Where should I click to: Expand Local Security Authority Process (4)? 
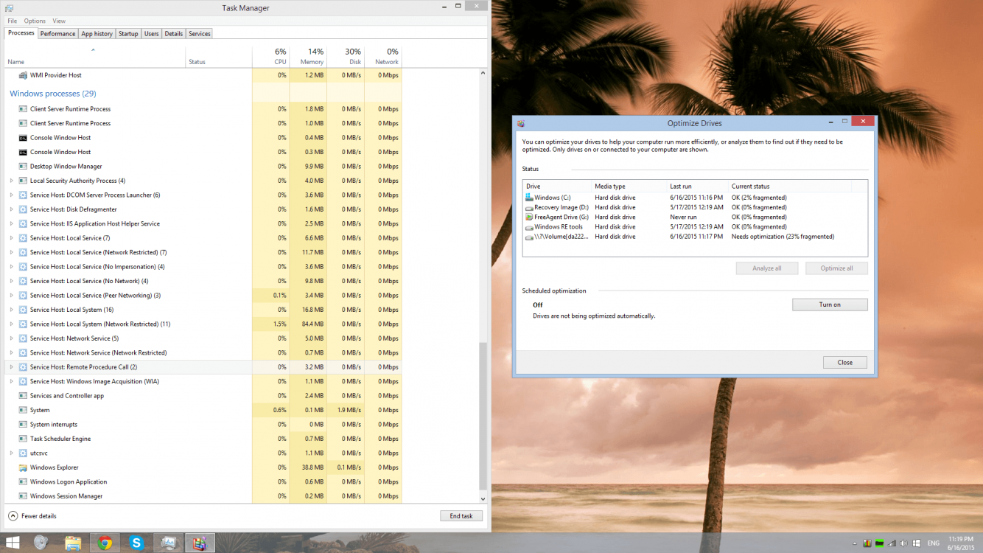point(11,181)
